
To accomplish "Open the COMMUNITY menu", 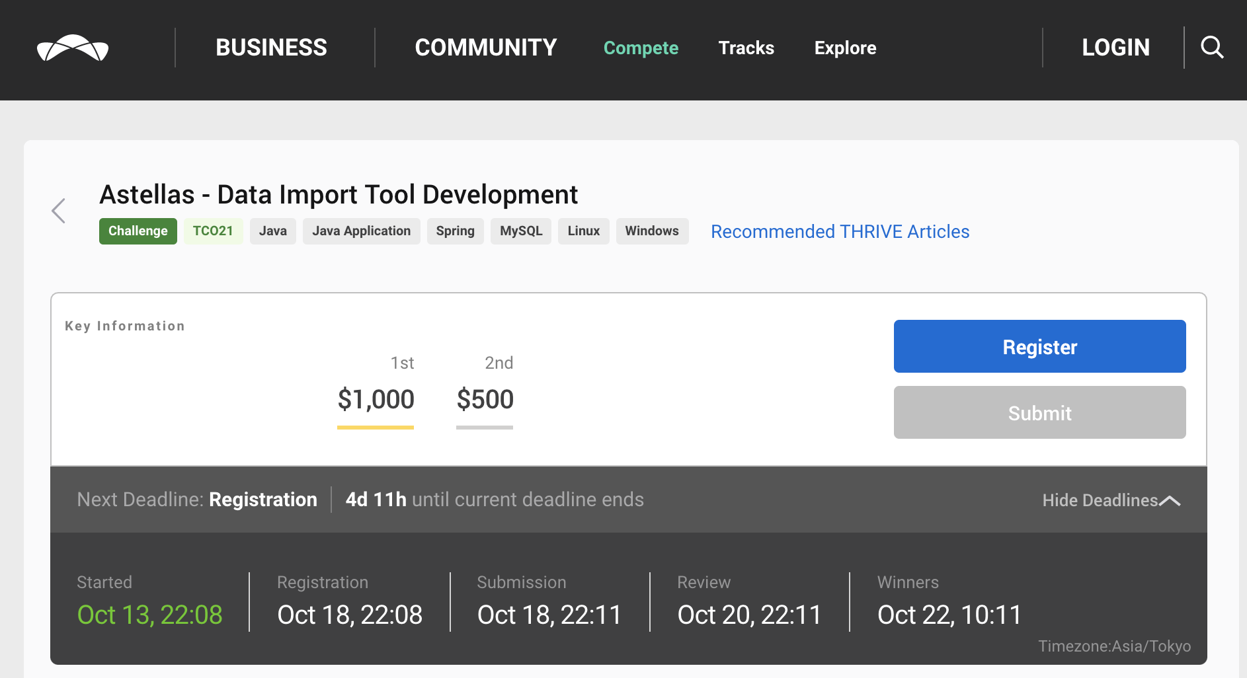I will [486, 48].
